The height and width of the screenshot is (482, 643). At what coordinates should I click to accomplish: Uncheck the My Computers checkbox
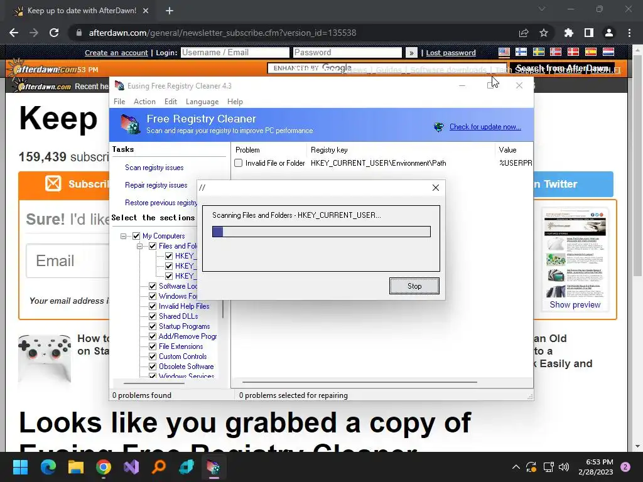[x=136, y=236]
